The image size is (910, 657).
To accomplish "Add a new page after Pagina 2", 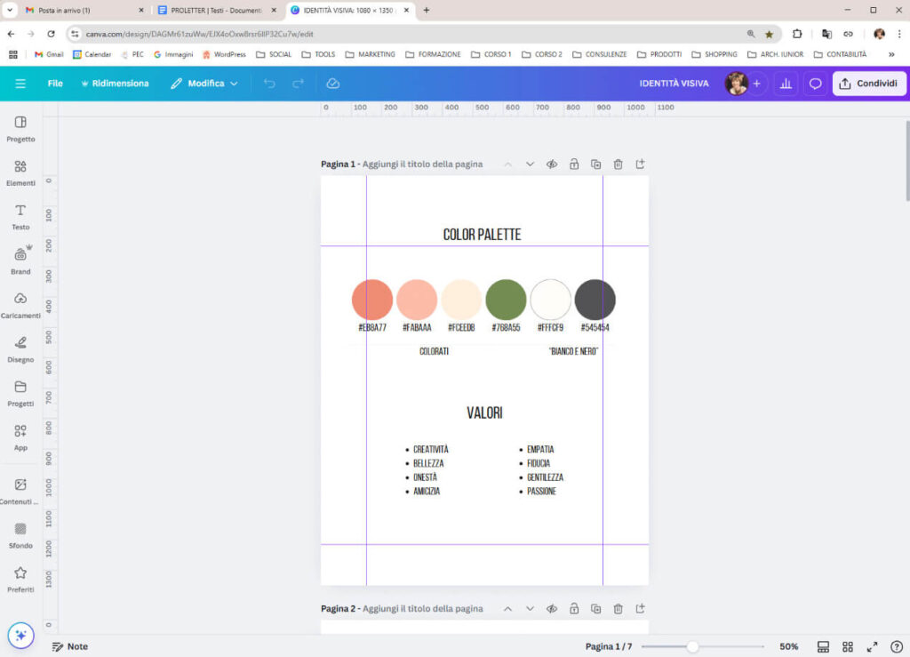I will coord(640,609).
